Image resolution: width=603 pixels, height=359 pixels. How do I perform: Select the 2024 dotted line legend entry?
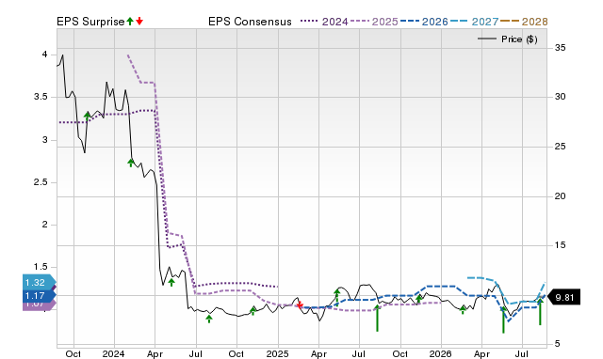point(324,22)
